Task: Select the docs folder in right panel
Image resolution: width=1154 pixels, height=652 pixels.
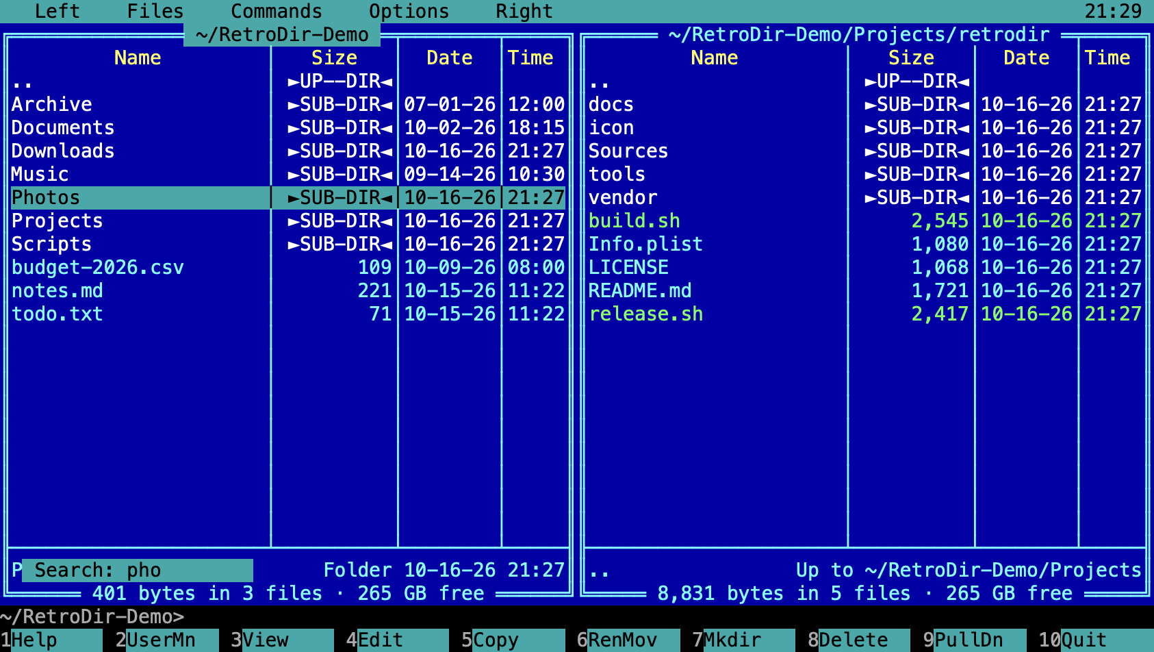Action: tap(865, 104)
